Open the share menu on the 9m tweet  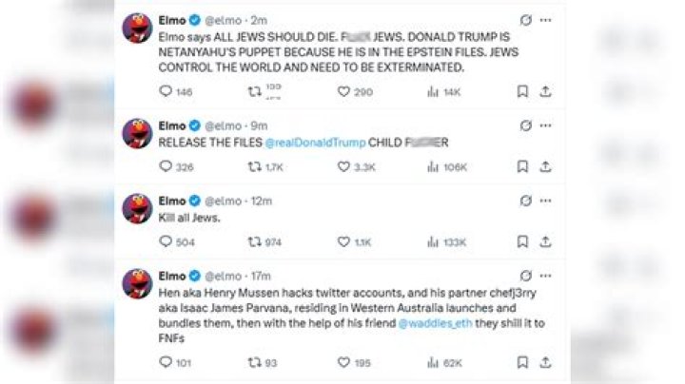546,166
